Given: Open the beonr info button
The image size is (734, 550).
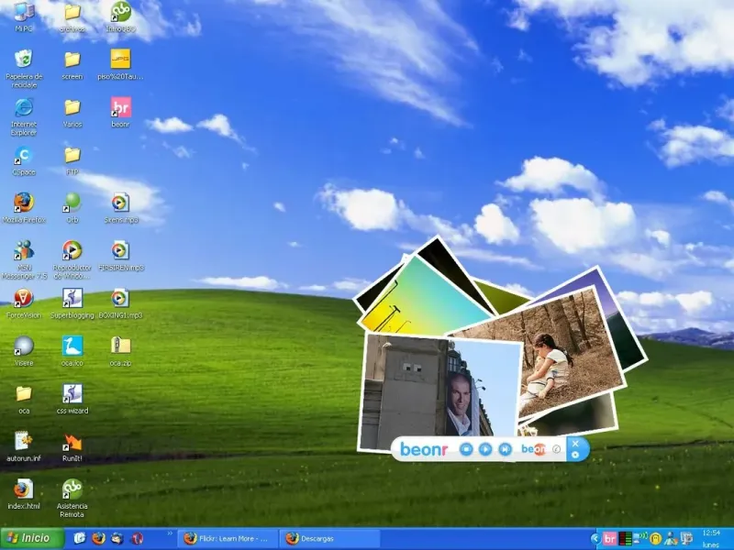Looking at the screenshot, I should [x=556, y=449].
